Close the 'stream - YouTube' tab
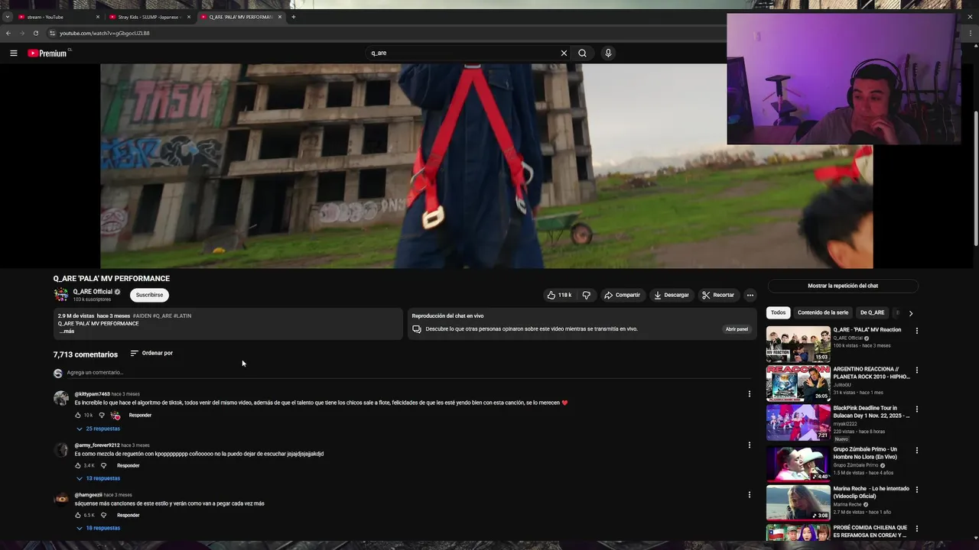Viewport: 979px width, 550px height. click(98, 17)
